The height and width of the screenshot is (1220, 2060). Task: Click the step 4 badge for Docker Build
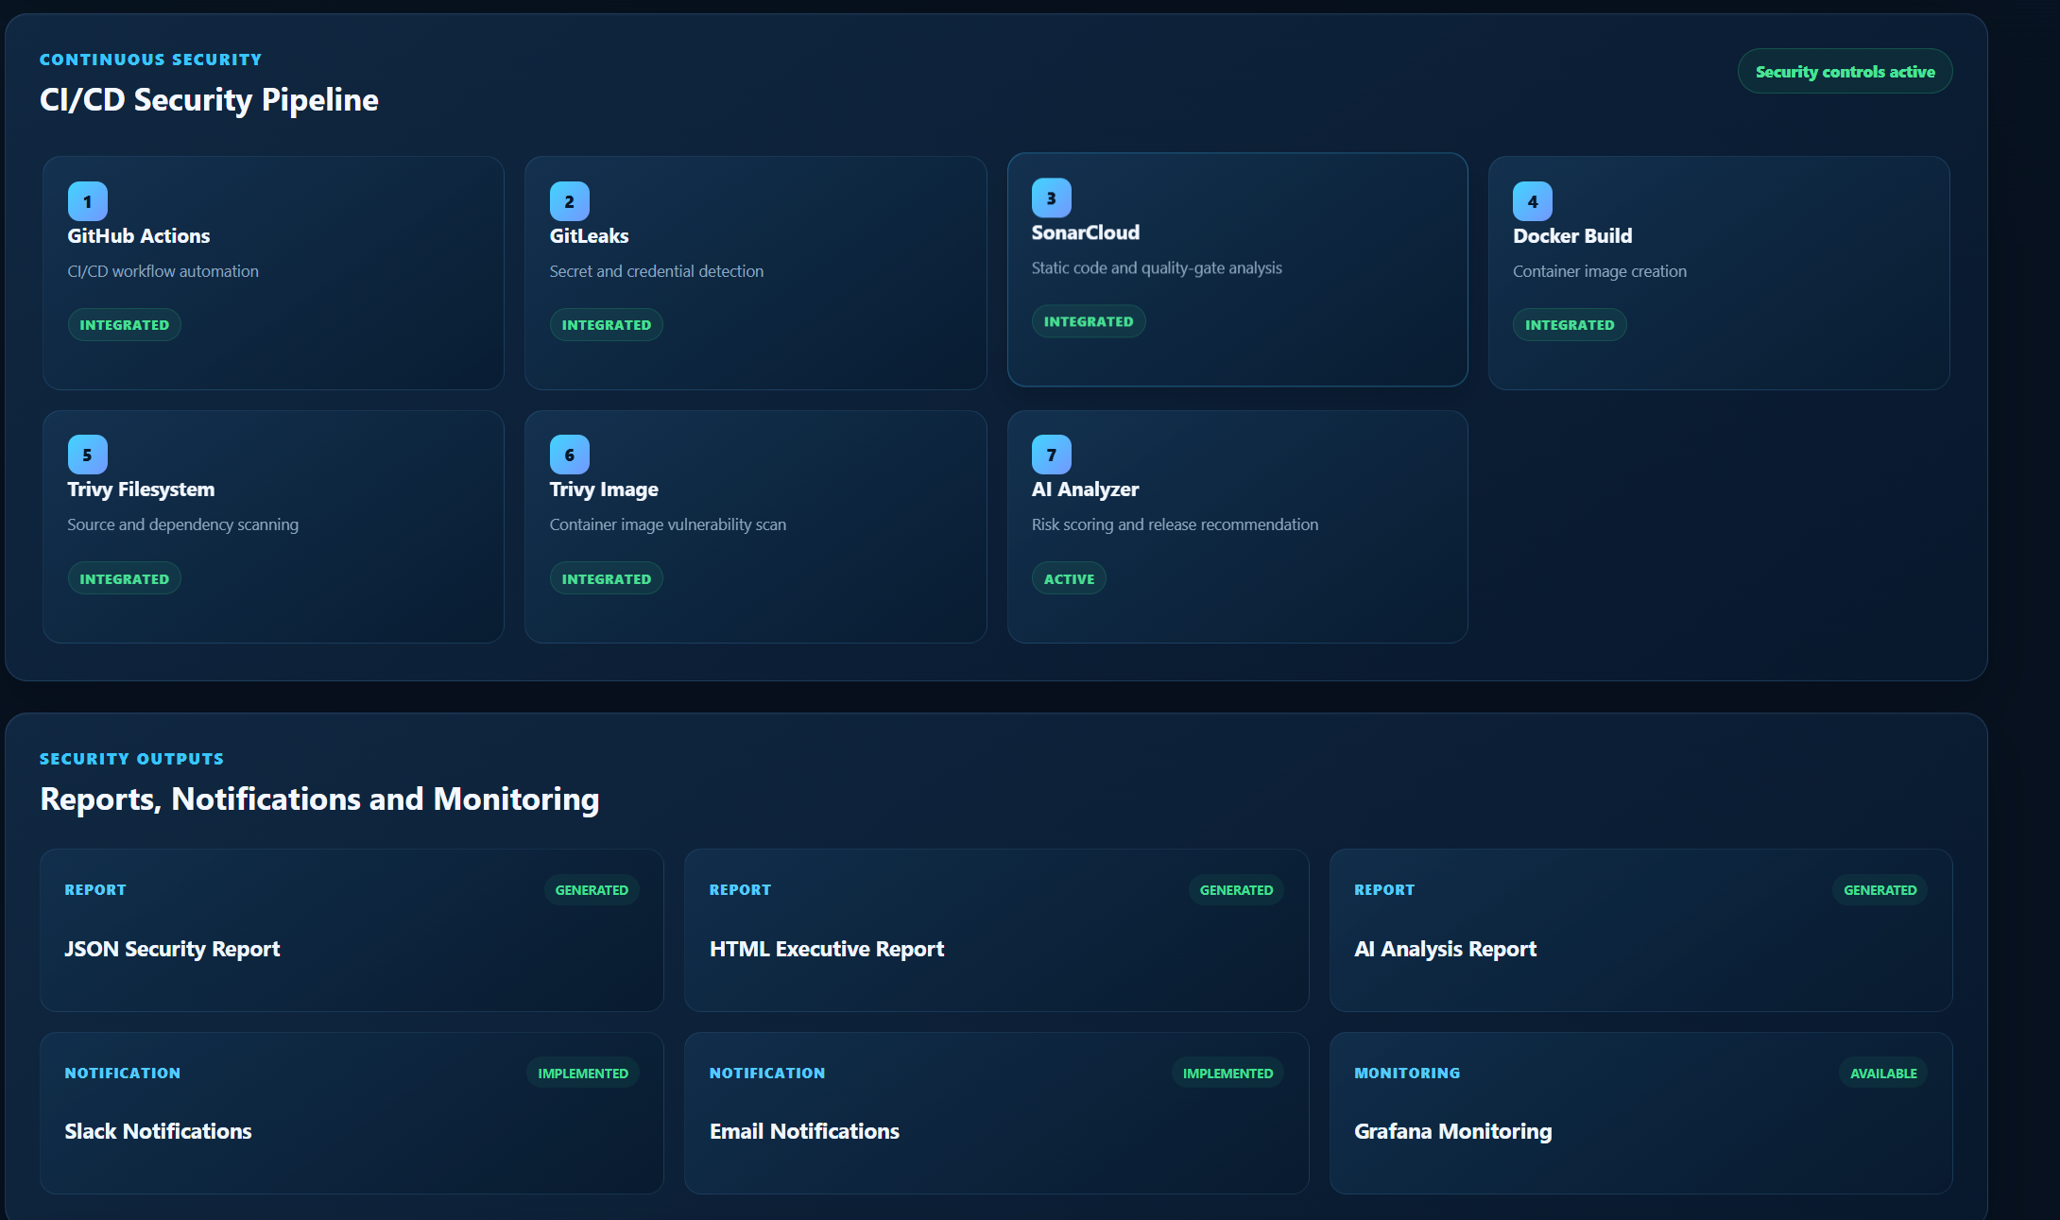click(1533, 201)
